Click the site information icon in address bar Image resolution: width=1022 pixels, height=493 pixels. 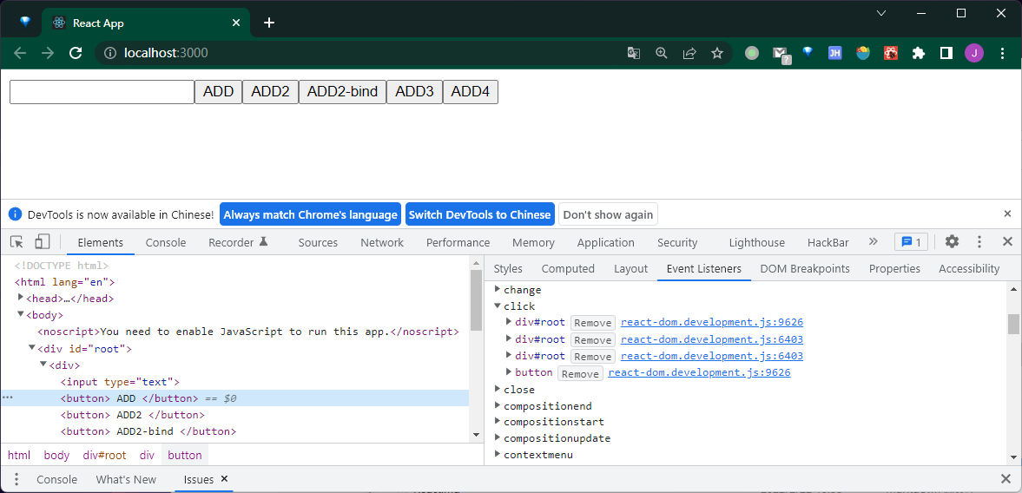click(x=110, y=54)
